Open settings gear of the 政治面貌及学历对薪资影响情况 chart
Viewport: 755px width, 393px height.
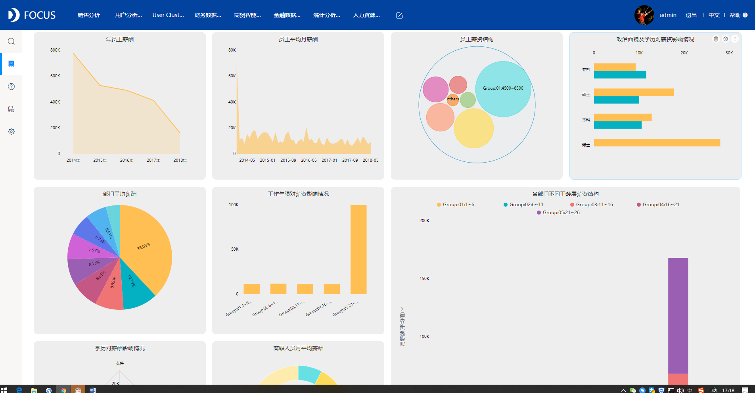pyautogui.click(x=725, y=39)
